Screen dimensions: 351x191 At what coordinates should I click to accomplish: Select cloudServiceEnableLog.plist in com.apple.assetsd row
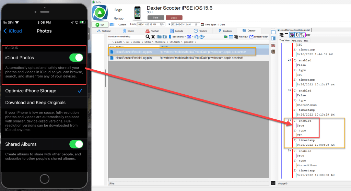134,58
